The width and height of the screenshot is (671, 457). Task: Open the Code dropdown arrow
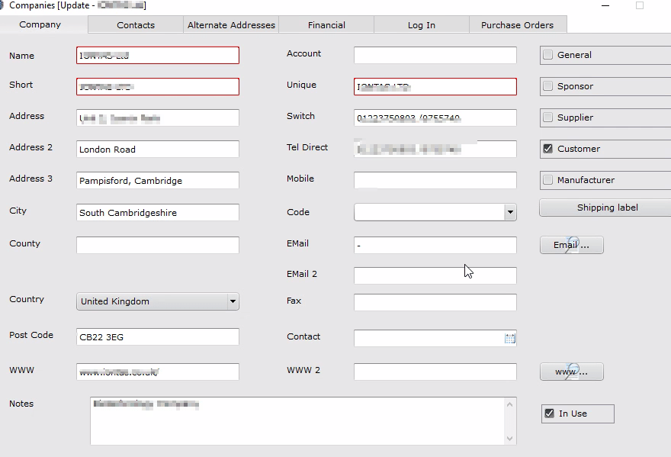click(x=509, y=213)
